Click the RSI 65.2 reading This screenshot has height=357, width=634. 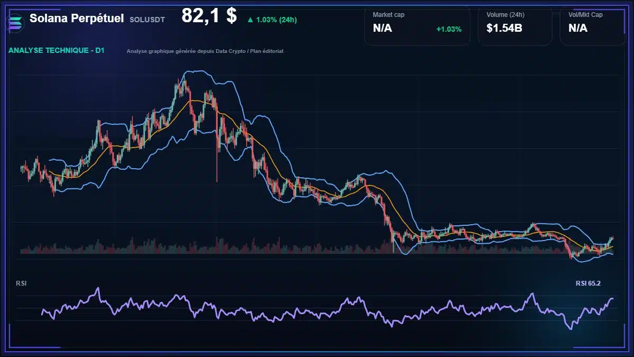[588, 283]
